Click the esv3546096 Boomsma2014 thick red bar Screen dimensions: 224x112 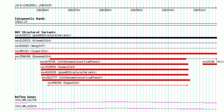point(118,59)
